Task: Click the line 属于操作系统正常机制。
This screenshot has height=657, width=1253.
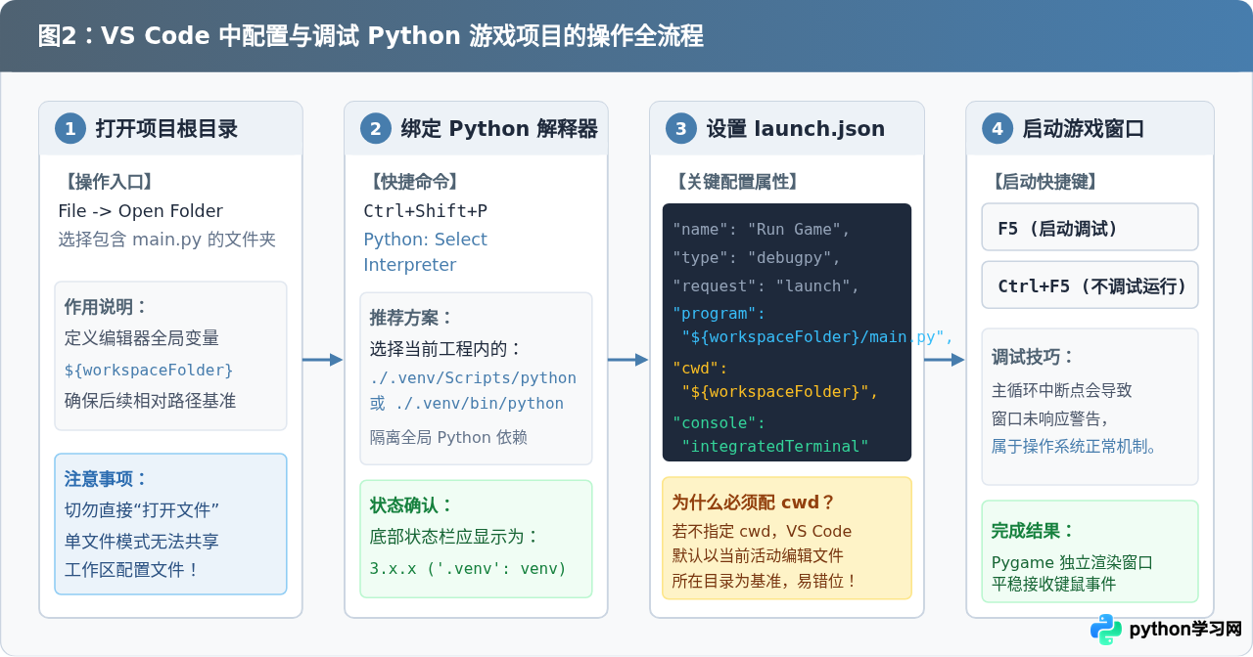Action: pos(1076,447)
